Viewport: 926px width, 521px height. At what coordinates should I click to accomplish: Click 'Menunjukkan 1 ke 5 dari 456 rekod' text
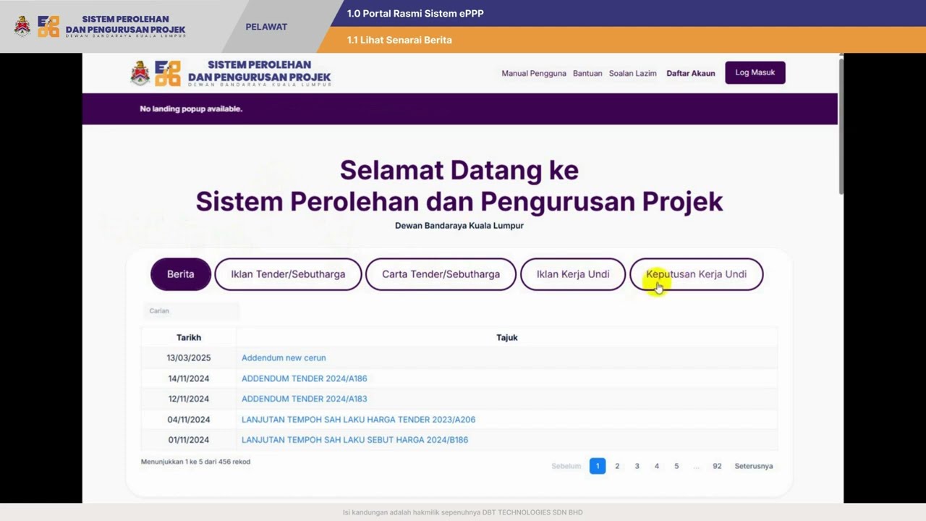point(195,462)
